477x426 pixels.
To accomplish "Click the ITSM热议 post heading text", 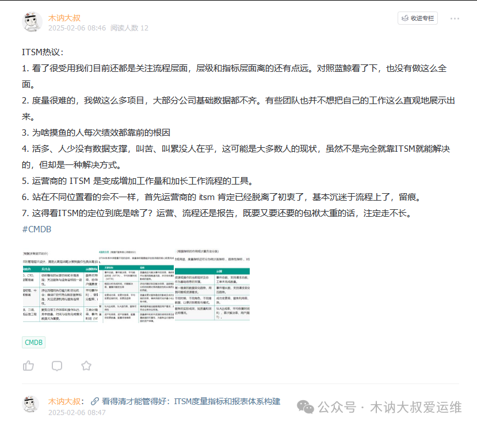I will [x=43, y=52].
